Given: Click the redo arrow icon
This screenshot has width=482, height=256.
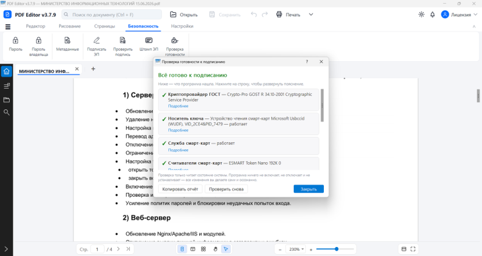Looking at the screenshot, I should pyautogui.click(x=265, y=14).
